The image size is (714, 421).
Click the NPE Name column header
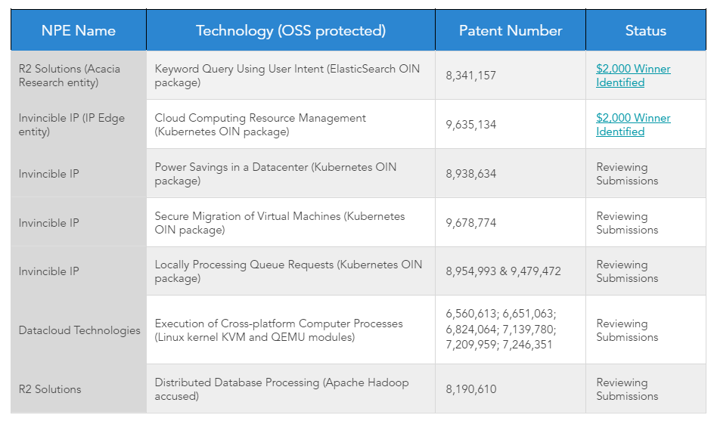point(78,31)
